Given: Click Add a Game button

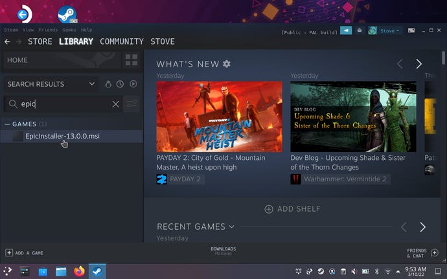Looking at the screenshot, I should 25,252.
